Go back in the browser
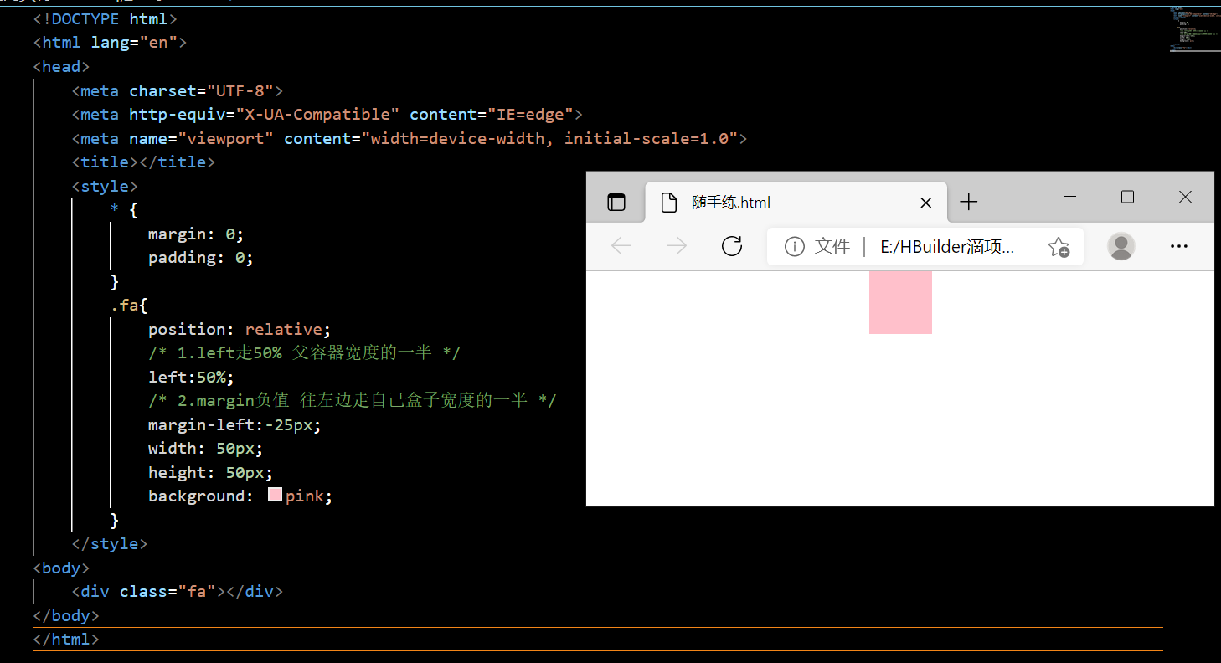 point(621,246)
